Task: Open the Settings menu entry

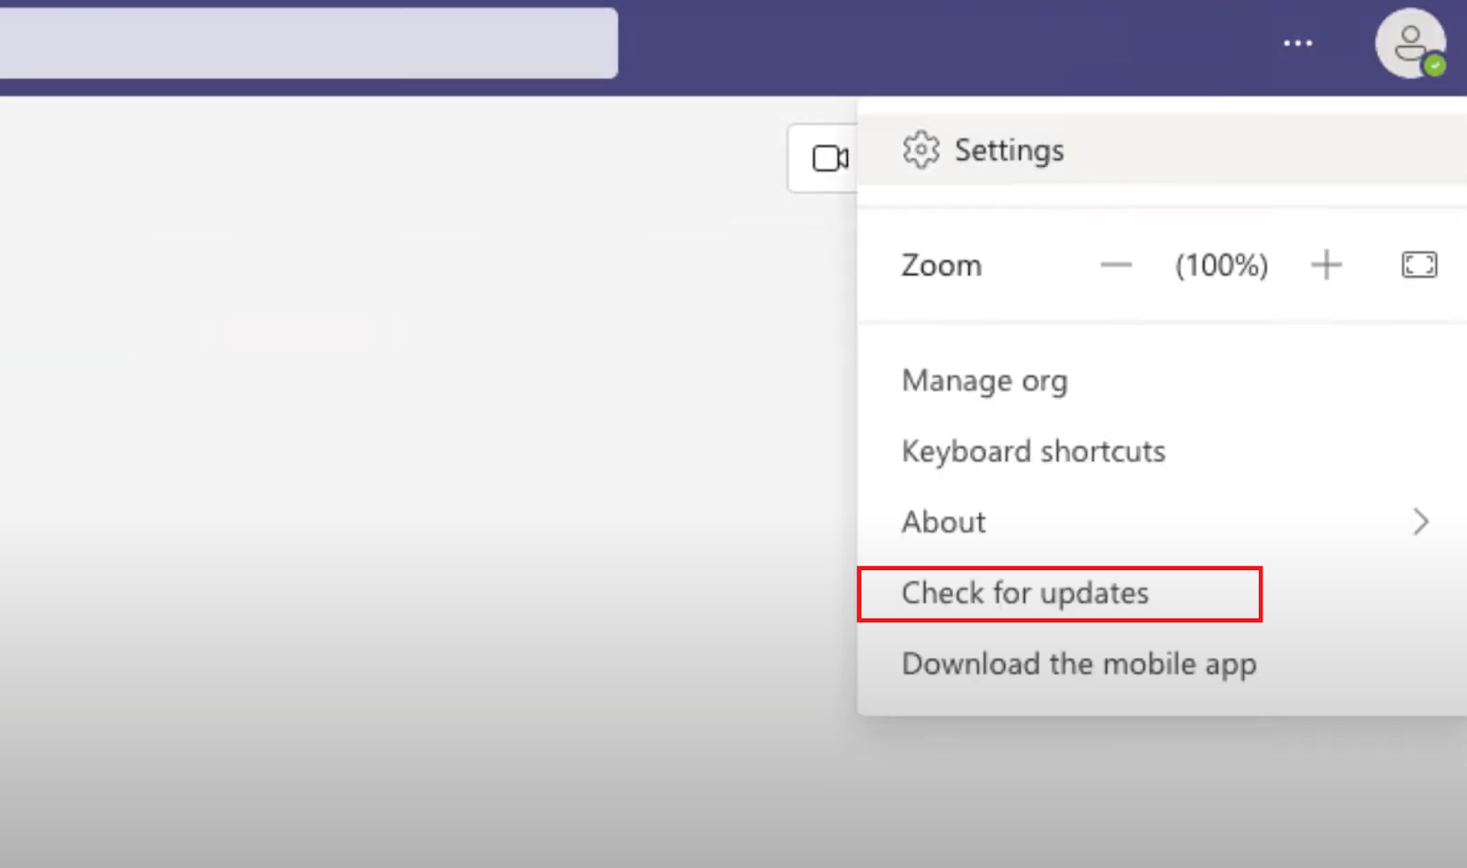Action: point(1162,150)
